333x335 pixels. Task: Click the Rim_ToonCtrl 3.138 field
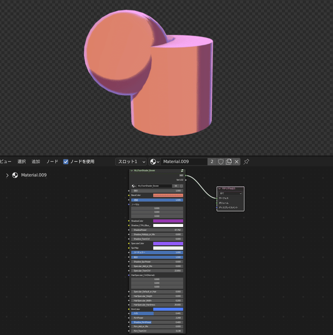click(x=157, y=331)
